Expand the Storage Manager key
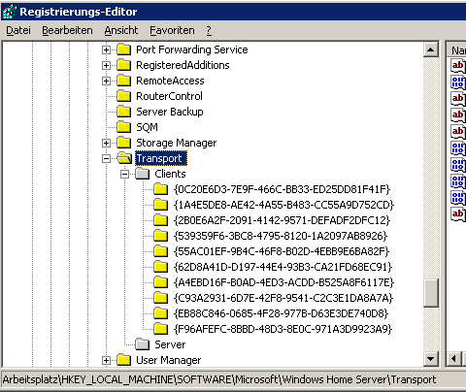Image resolution: width=466 pixels, height=392 pixels. click(106, 143)
